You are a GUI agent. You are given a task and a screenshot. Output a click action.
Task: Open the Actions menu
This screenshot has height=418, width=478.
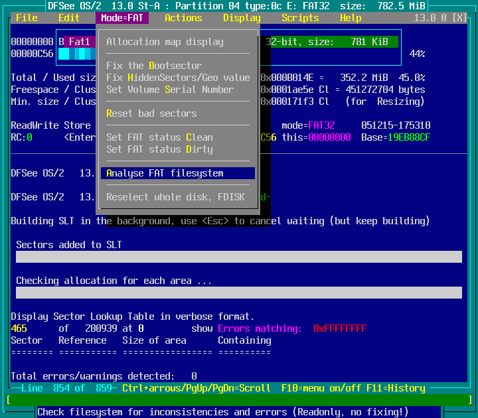point(183,18)
